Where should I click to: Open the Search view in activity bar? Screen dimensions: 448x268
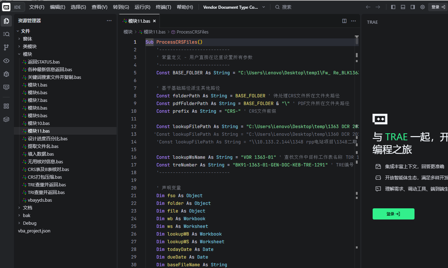pos(6,34)
